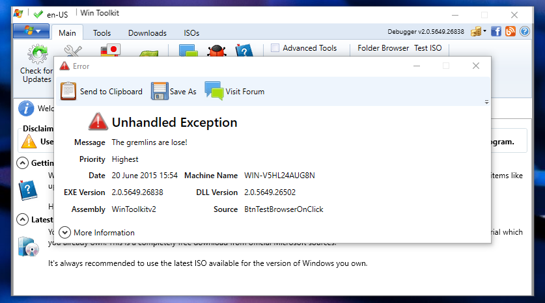The height and width of the screenshot is (303, 545).
Task: Click the help book icon under Getting Started
Action: click(28, 190)
